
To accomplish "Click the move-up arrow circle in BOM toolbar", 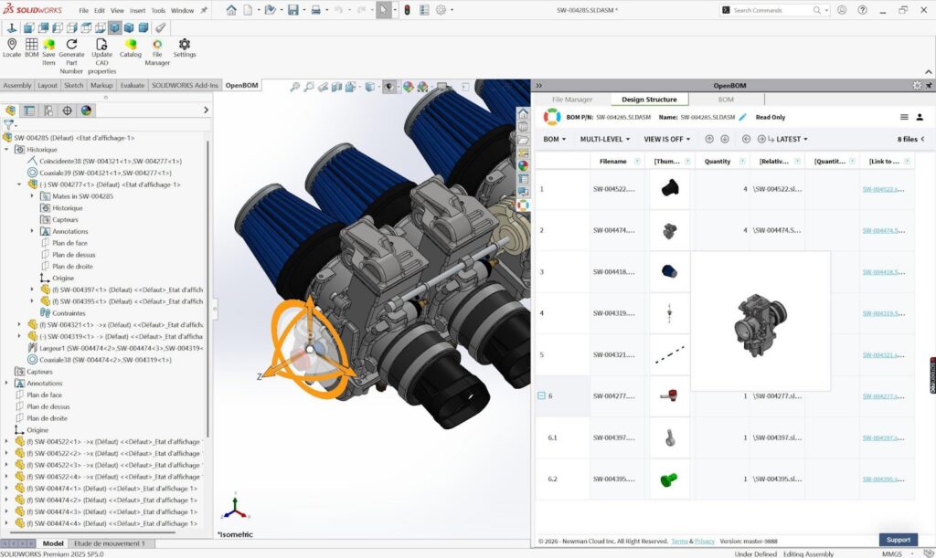I will (709, 139).
